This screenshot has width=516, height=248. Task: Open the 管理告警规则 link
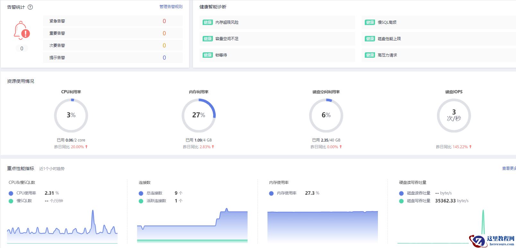click(171, 7)
